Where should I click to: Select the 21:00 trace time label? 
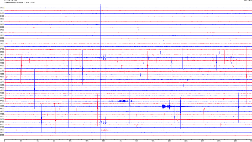pyautogui.click(x=2, y=122)
